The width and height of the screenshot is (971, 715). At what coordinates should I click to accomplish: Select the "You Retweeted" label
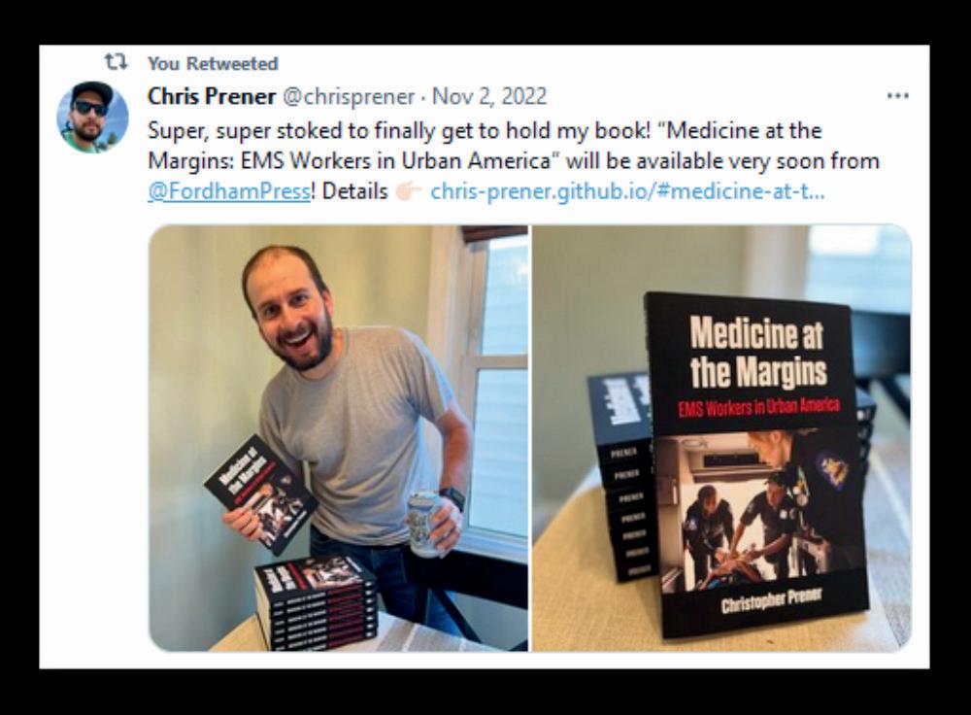pos(213,63)
